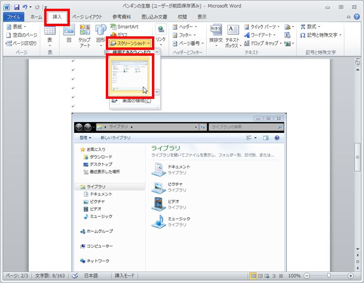
Task: Switch to the 校閲 tab
Action: click(182, 17)
